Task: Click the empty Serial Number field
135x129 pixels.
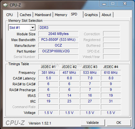Action: pos(58,57)
